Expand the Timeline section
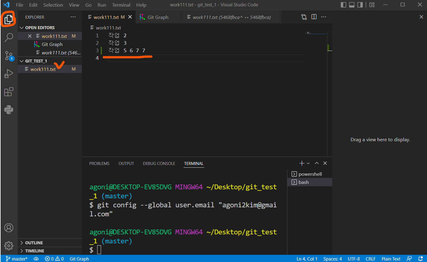The height and width of the screenshot is (262, 427). pyautogui.click(x=50, y=251)
